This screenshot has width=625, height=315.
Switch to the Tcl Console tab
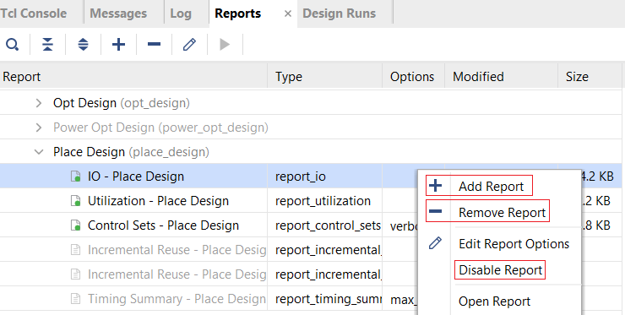click(x=34, y=14)
